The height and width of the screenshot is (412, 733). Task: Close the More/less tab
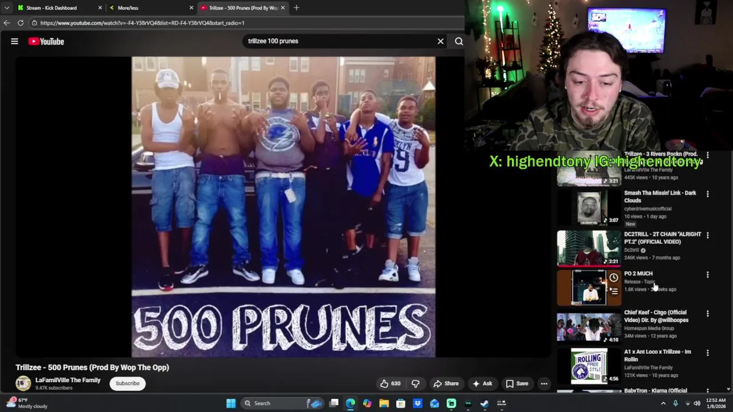tap(191, 8)
